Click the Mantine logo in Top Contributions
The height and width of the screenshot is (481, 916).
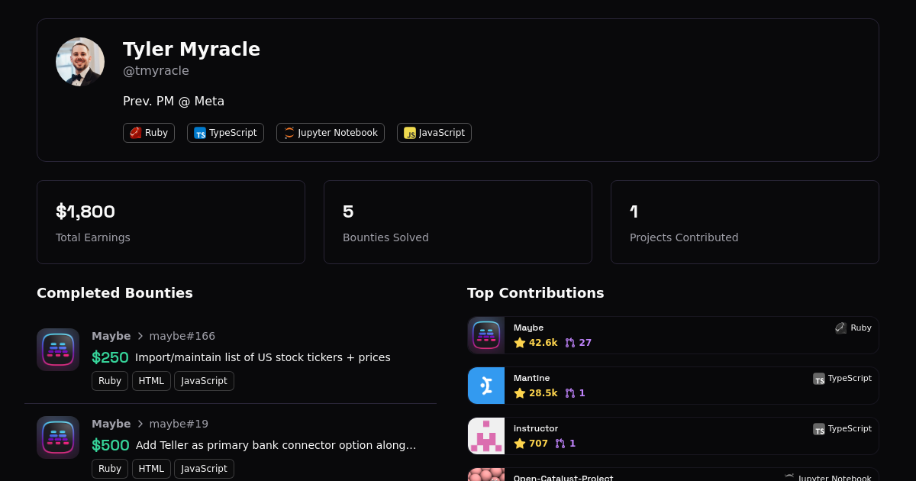tap(486, 386)
